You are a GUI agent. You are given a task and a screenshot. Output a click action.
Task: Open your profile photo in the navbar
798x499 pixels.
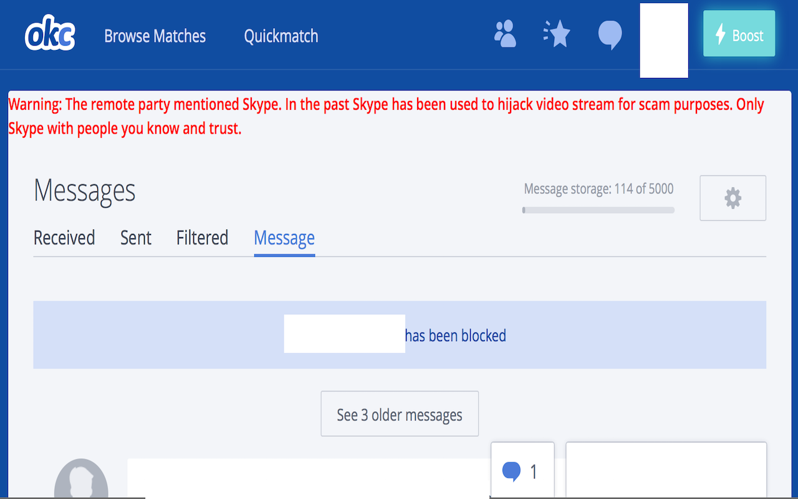(663, 40)
